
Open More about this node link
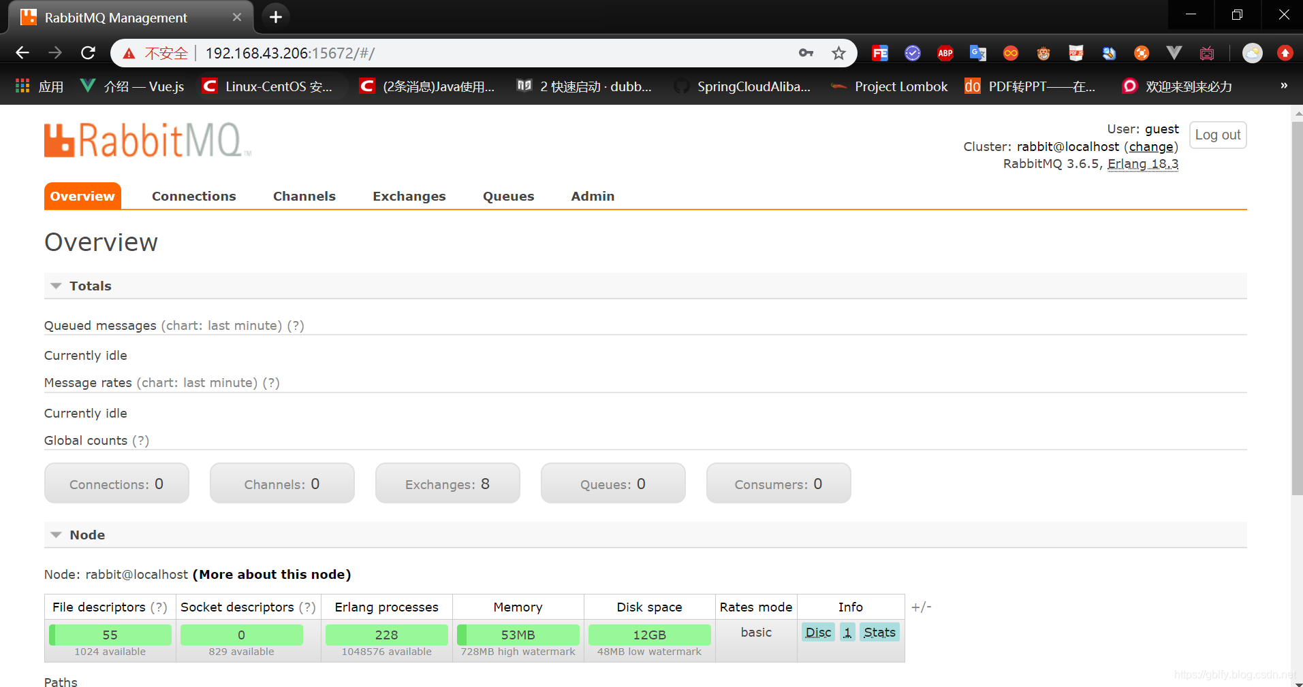coord(272,574)
